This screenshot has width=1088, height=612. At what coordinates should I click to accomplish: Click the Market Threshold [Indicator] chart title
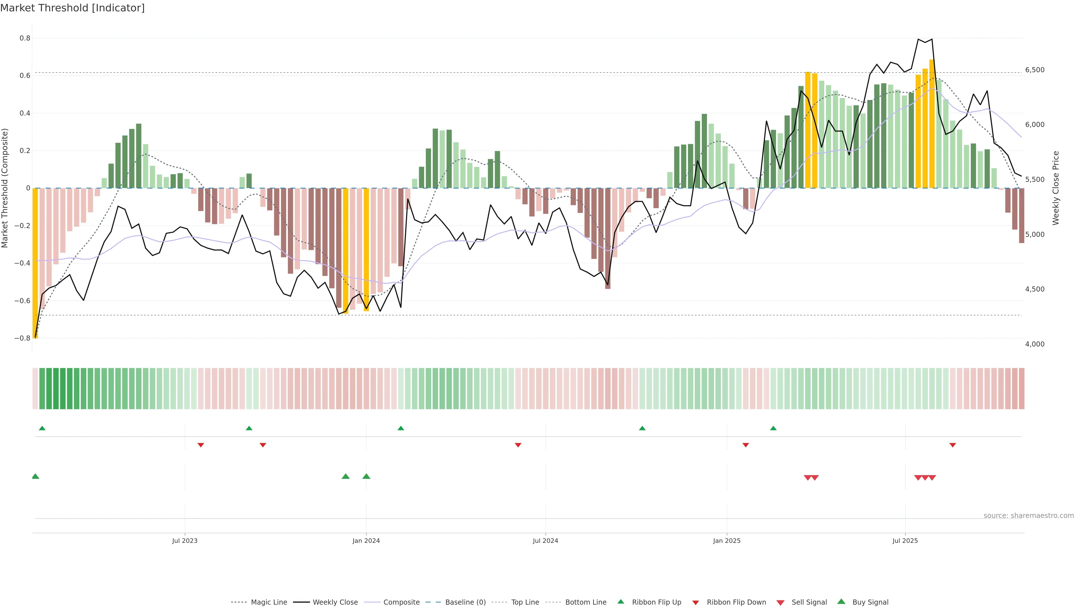(x=72, y=8)
